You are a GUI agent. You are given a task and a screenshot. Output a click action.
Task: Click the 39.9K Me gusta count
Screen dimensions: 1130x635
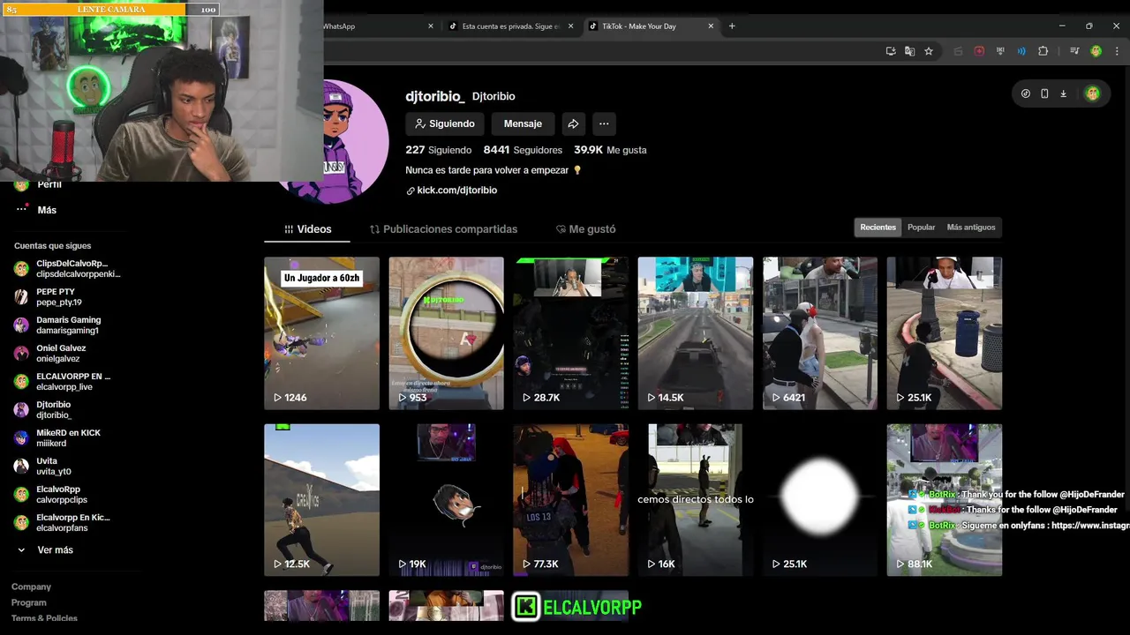610,150
